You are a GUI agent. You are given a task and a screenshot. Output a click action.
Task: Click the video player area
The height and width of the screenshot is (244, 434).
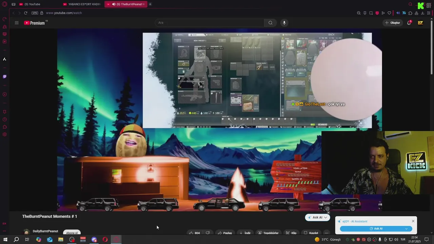tap(219, 120)
